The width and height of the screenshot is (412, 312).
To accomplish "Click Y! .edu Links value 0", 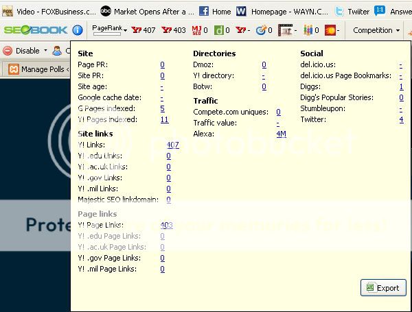I will pyautogui.click(x=169, y=156).
